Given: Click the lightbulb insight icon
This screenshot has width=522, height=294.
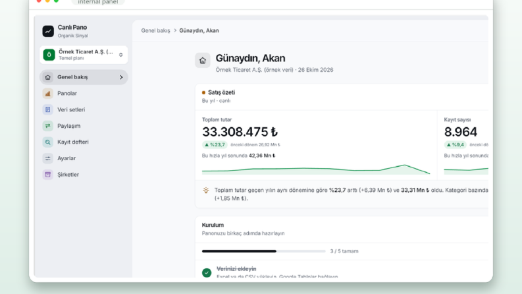Looking at the screenshot, I should point(206,191).
